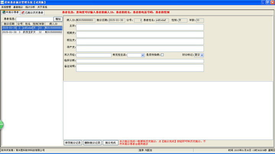Screen dimensions: 275x154
Task: Toggle the 是否传染病 checkbox
Action: (162, 55)
